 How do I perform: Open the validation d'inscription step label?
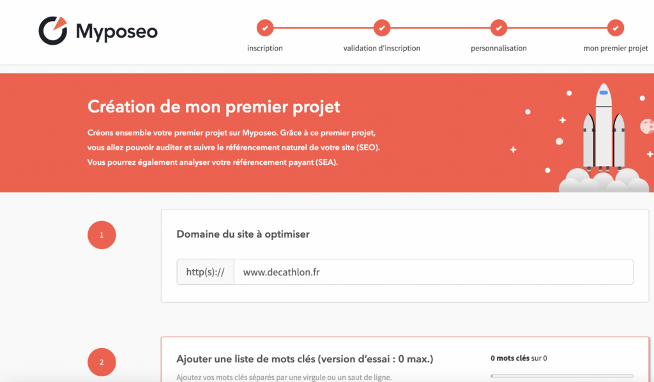click(382, 49)
